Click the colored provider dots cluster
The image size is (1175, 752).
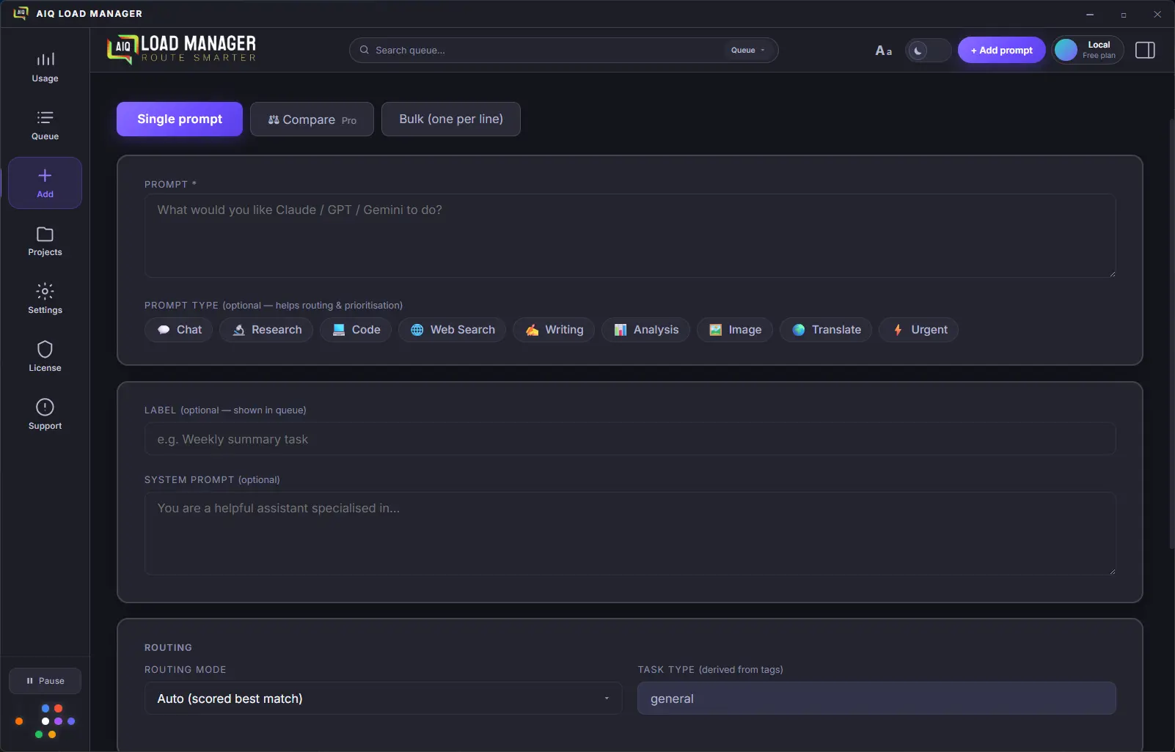pyautogui.click(x=45, y=720)
